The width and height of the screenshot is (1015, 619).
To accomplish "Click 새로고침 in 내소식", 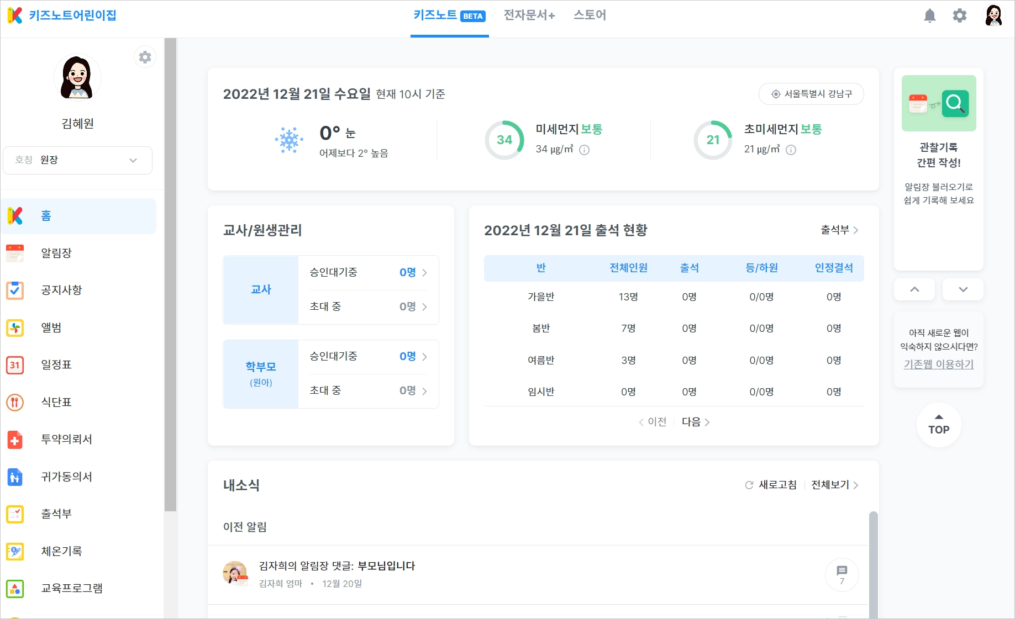I will click(771, 485).
